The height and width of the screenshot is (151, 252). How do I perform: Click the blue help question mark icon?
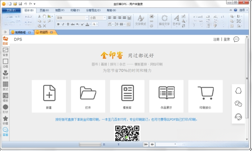coord(235,10)
